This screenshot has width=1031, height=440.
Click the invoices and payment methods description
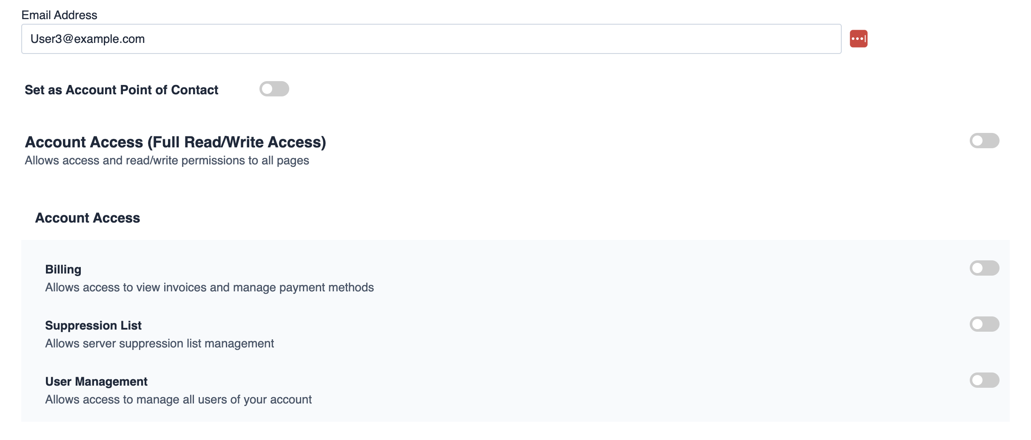click(209, 288)
